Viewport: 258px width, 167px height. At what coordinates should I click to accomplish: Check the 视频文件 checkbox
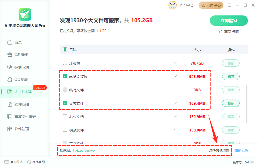pos(65,130)
